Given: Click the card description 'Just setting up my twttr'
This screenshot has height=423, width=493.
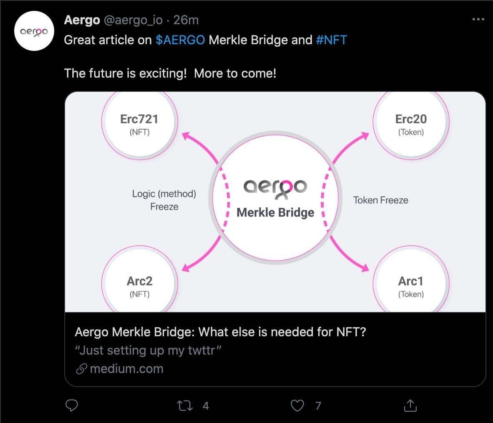Looking at the screenshot, I should (x=148, y=350).
